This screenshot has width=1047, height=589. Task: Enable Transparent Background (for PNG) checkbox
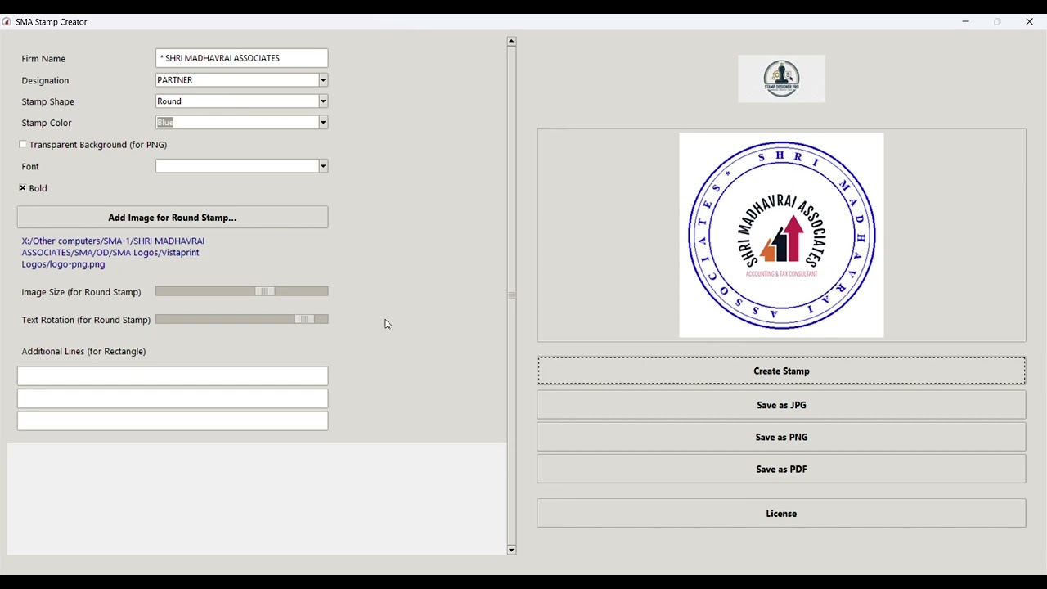(23, 145)
